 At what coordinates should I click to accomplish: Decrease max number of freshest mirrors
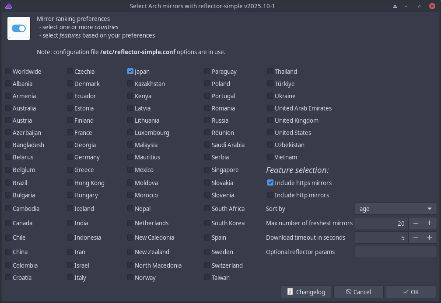point(416,223)
